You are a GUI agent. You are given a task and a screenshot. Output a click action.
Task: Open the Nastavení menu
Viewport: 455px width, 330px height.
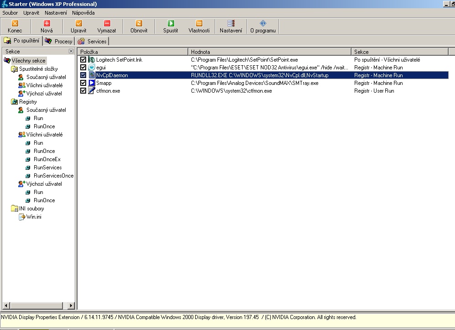pos(56,13)
